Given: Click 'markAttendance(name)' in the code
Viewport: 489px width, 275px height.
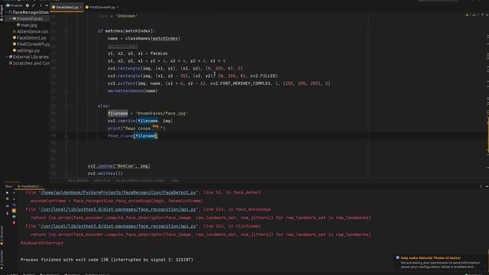Looking at the screenshot, I should [x=133, y=91].
